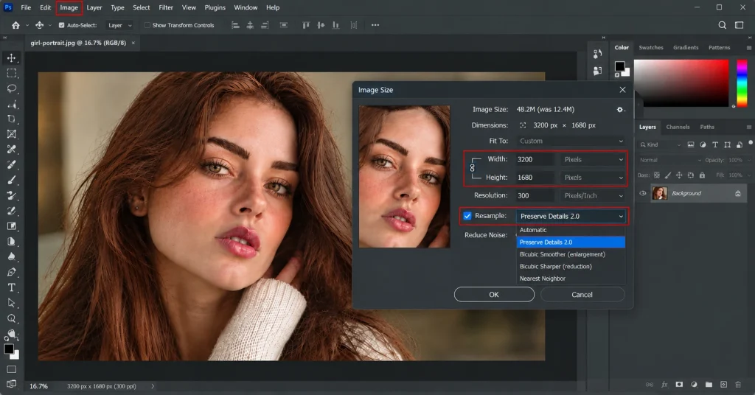Click the search magnifier icon top right
This screenshot has width=755, height=395.
(723, 25)
